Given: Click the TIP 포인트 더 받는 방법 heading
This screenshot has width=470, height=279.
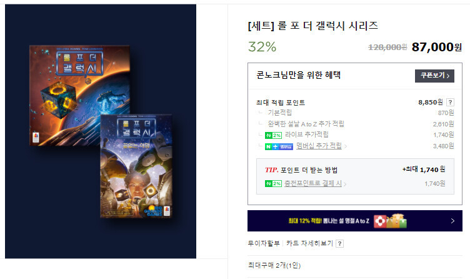Looking at the screenshot, I should tap(301, 170).
